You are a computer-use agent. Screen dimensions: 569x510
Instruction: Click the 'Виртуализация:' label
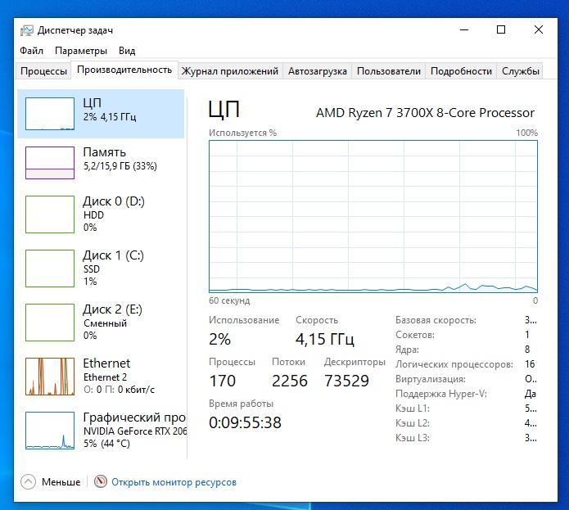coord(431,379)
